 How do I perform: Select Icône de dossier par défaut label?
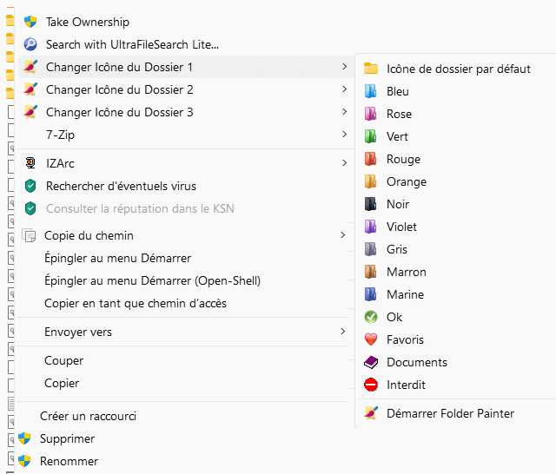point(459,69)
